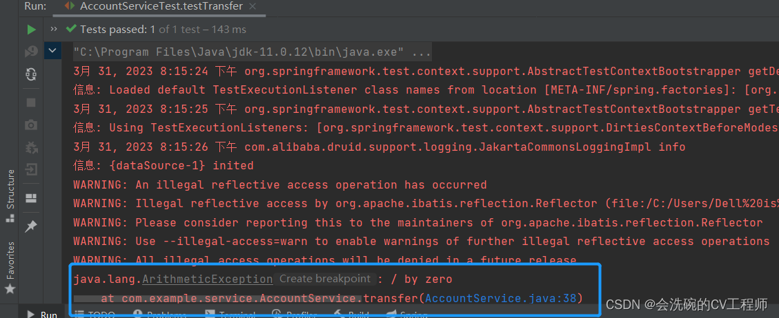Click the Layout settings icon in Run toolbar
This screenshot has width=779, height=318.
tap(31, 198)
